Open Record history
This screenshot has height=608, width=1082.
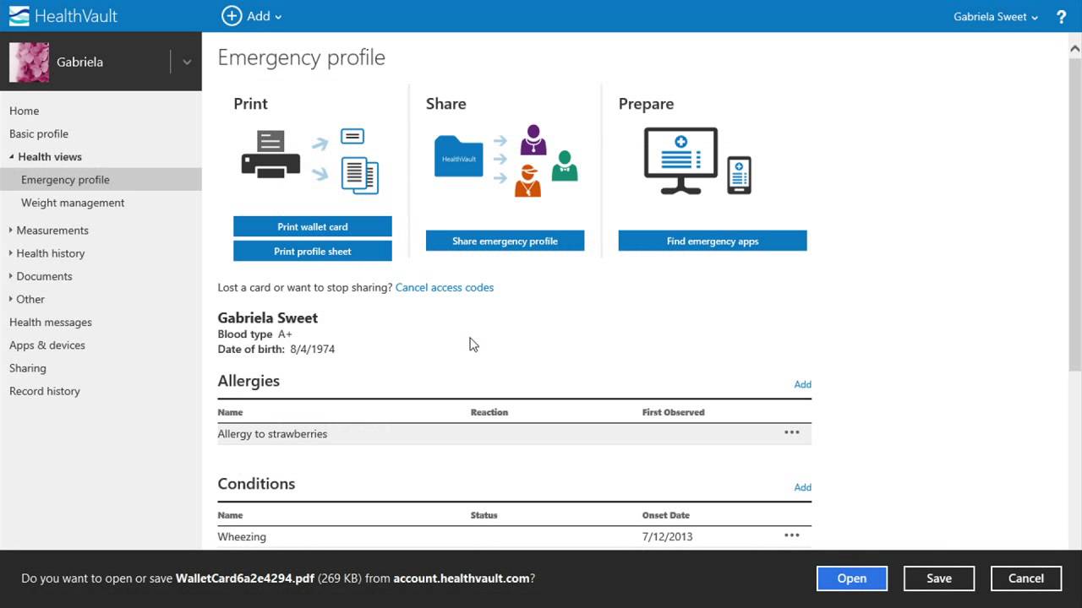coord(45,391)
